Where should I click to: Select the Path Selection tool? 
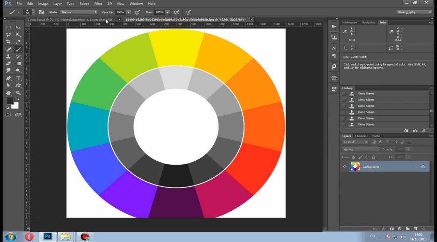coord(9,85)
